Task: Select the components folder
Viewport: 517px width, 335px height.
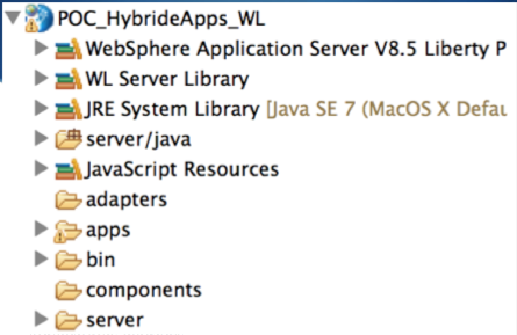Action: point(143,290)
